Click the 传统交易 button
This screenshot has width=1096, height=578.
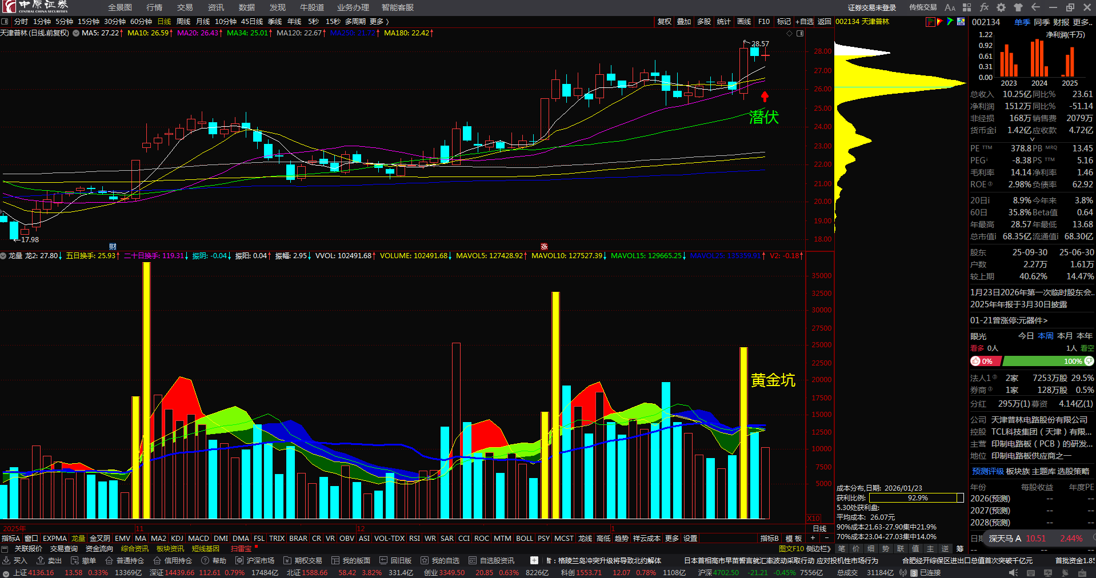(923, 7)
